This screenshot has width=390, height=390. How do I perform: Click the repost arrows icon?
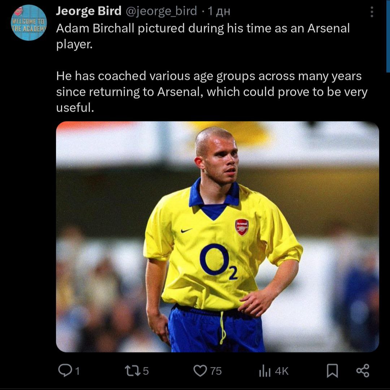point(130,370)
